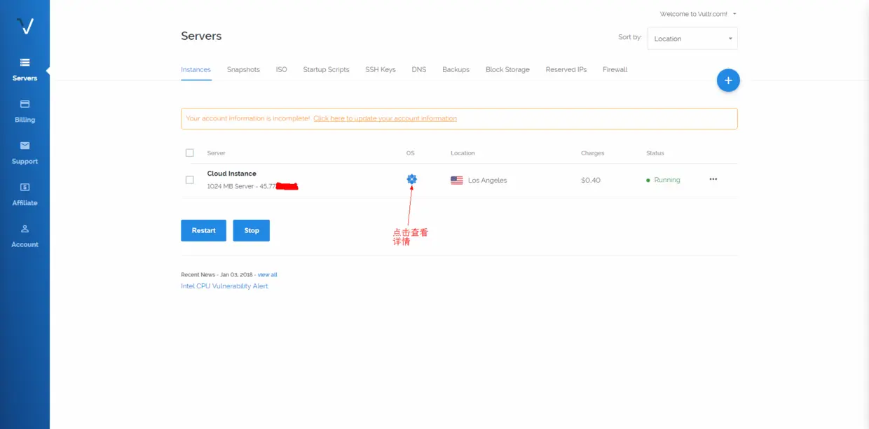Click the US flag icon next to Los Angeles
Viewport: 869px width, 429px height.
click(x=457, y=180)
